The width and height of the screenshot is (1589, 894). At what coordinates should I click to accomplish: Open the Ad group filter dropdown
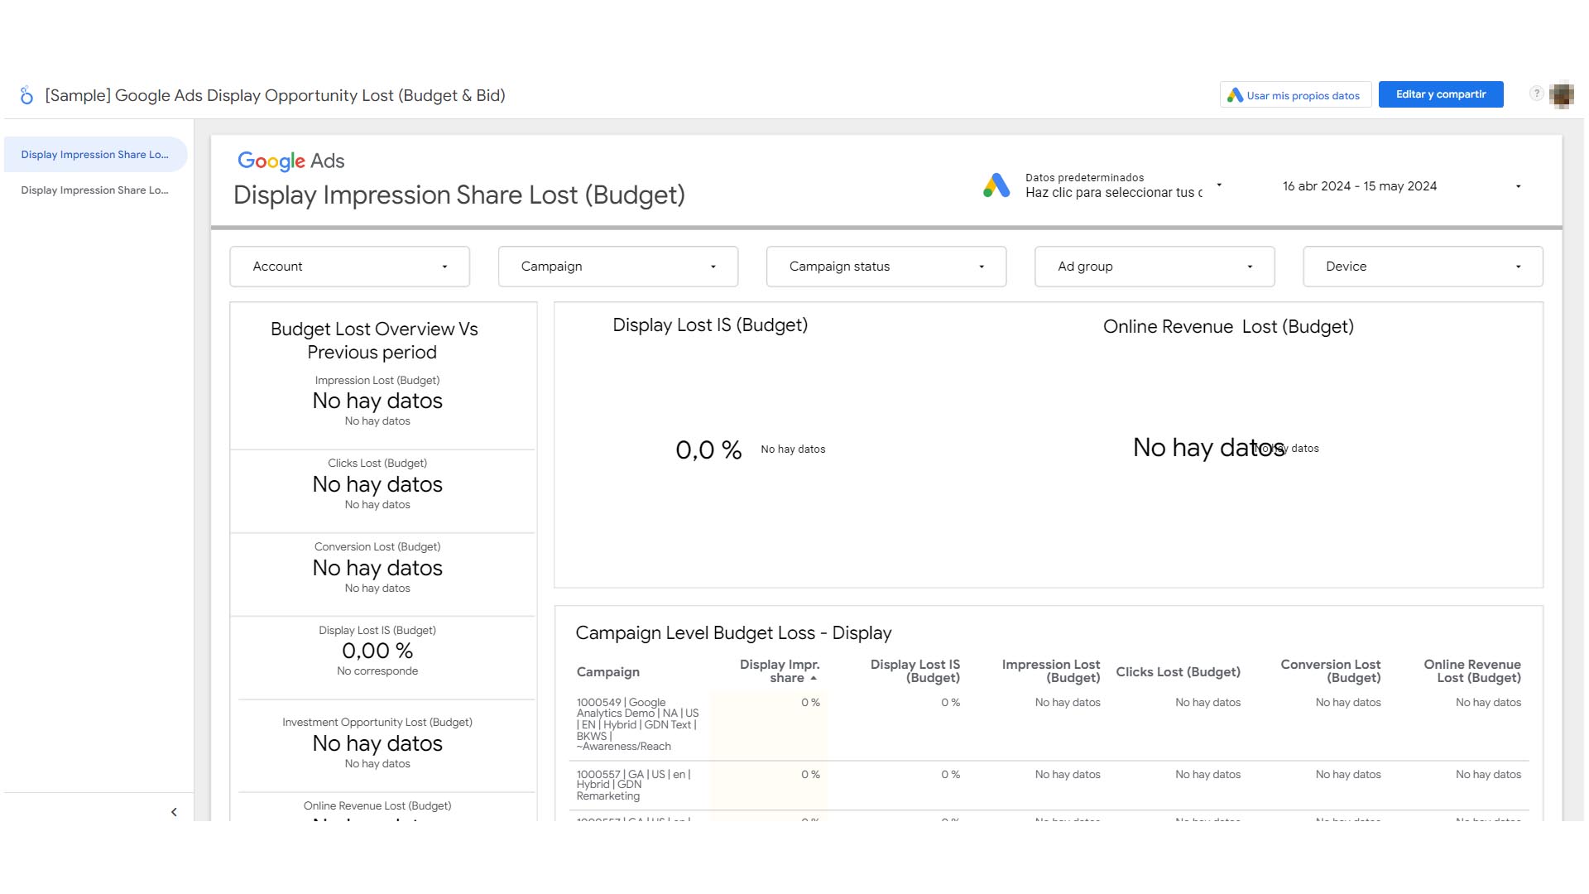[x=1154, y=267]
